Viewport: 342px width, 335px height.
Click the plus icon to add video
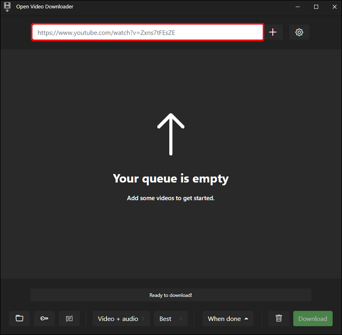click(x=273, y=32)
